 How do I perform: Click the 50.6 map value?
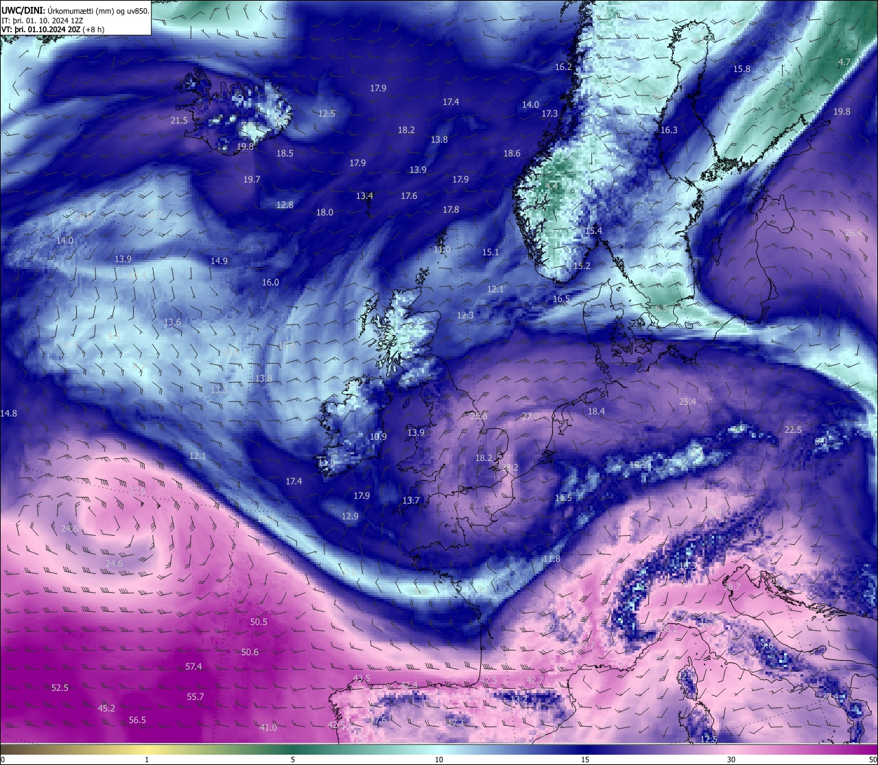pyautogui.click(x=250, y=652)
